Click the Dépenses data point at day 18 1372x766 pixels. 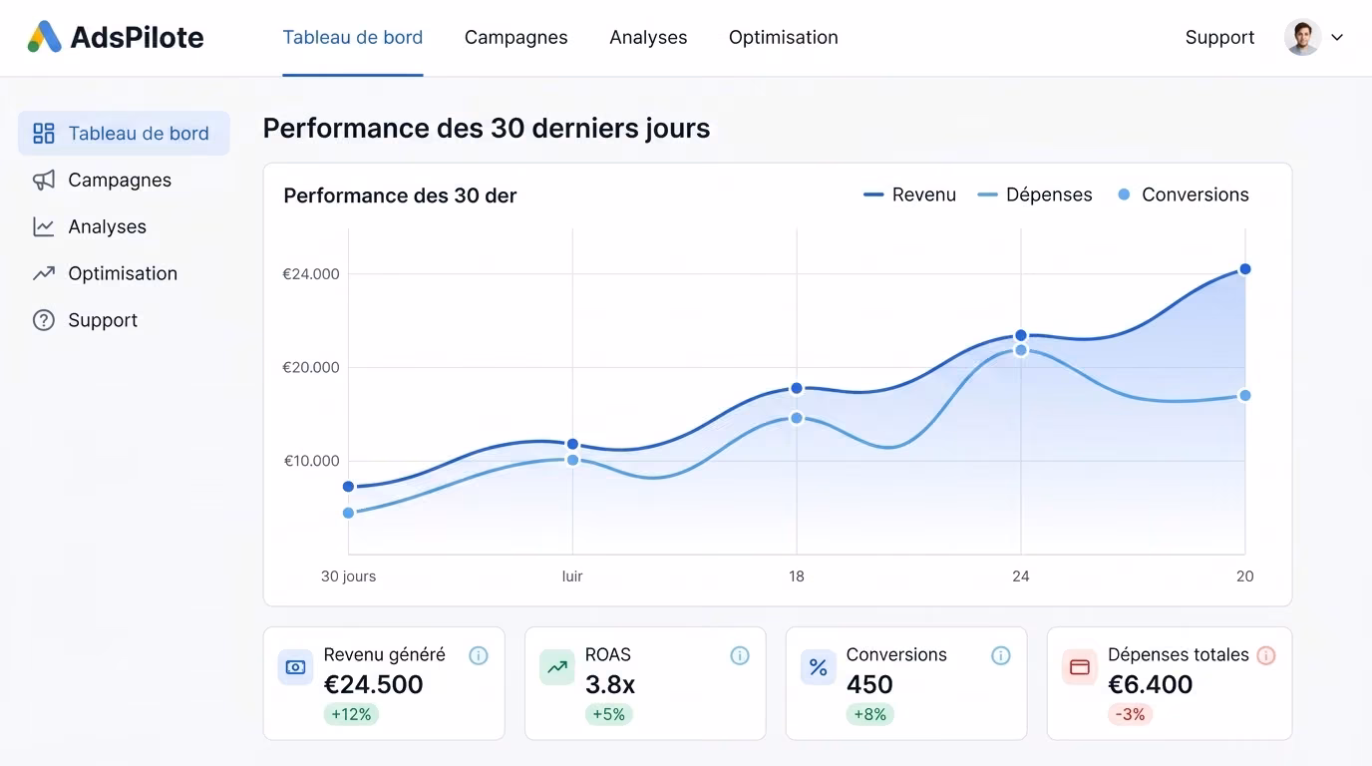point(797,418)
